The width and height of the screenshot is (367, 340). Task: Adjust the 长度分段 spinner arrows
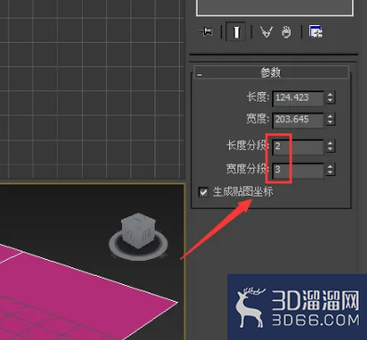(x=330, y=145)
